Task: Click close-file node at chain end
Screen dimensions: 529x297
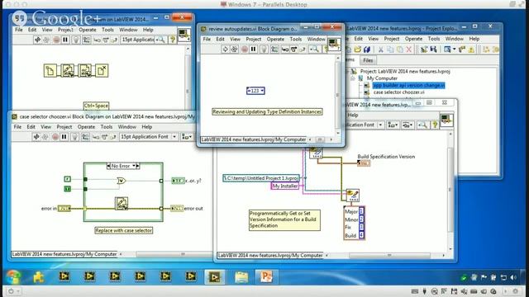Action: tap(102, 71)
